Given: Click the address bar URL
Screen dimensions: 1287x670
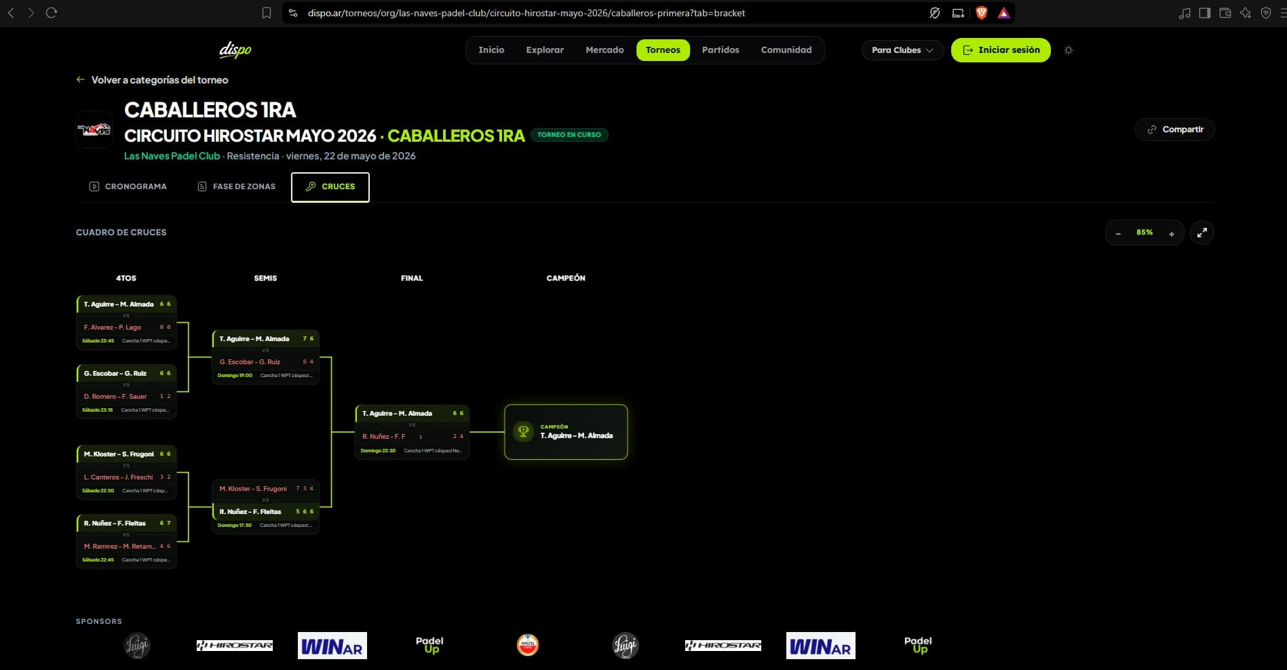Looking at the screenshot, I should [526, 13].
